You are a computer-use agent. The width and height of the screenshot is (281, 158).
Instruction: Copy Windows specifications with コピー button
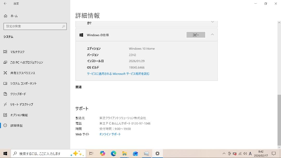tap(196, 35)
